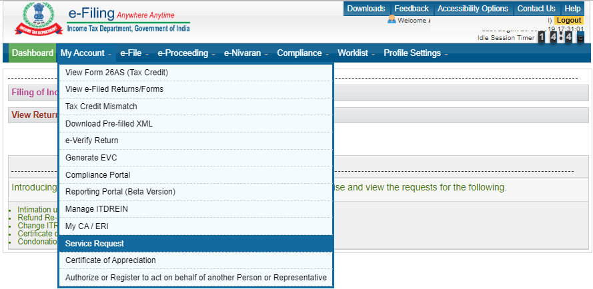Expand the Profile Settings menu
The height and width of the screenshot is (289, 593).
[x=416, y=53]
